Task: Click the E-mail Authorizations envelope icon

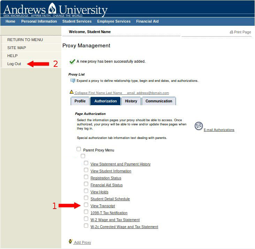Action: point(199,126)
